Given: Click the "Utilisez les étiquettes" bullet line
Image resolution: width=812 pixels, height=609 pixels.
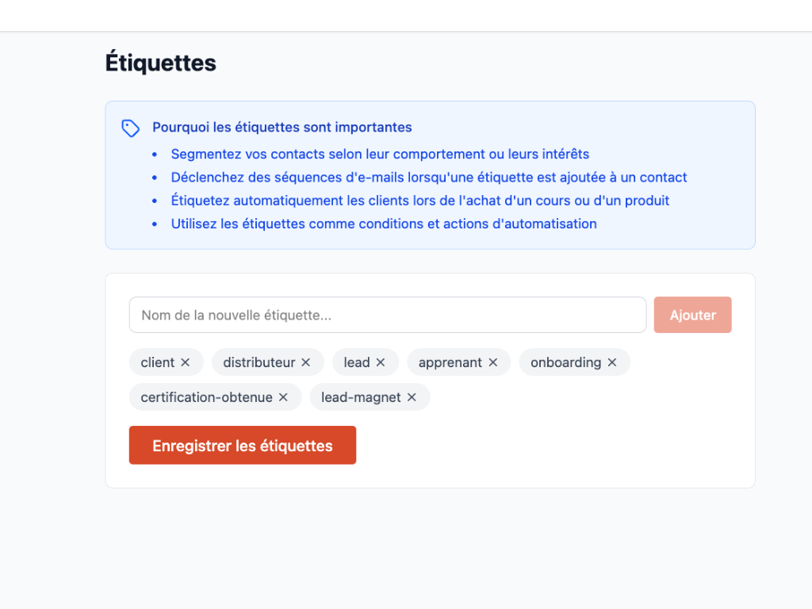Looking at the screenshot, I should pyautogui.click(x=384, y=224).
